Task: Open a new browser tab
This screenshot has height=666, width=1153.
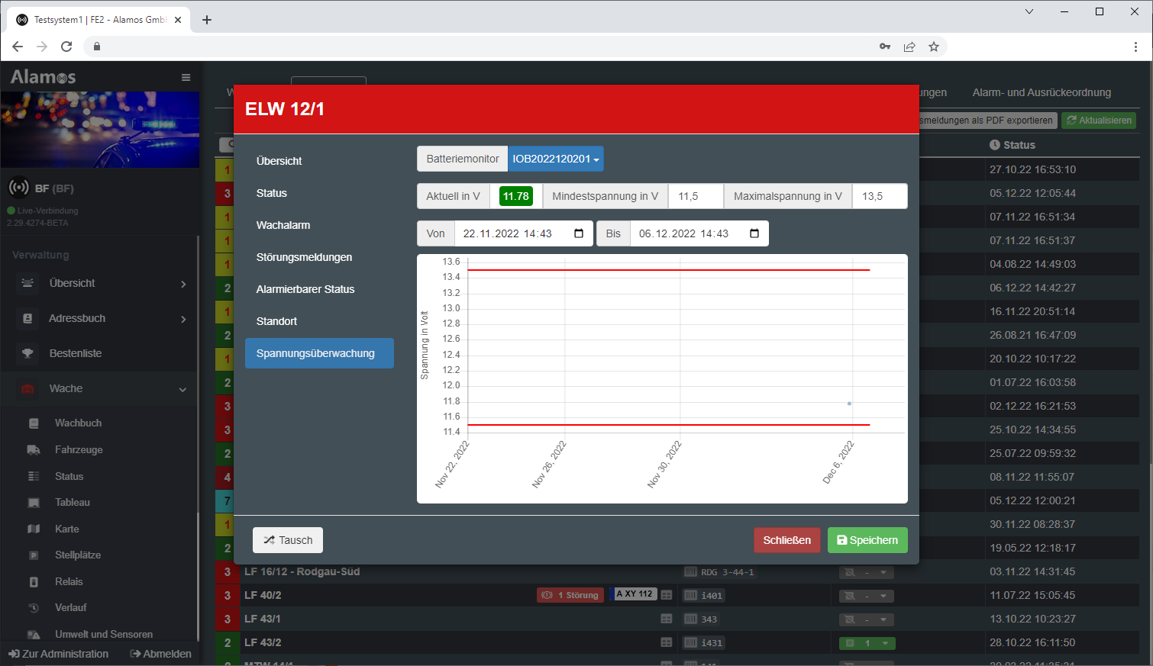Action: [x=207, y=20]
